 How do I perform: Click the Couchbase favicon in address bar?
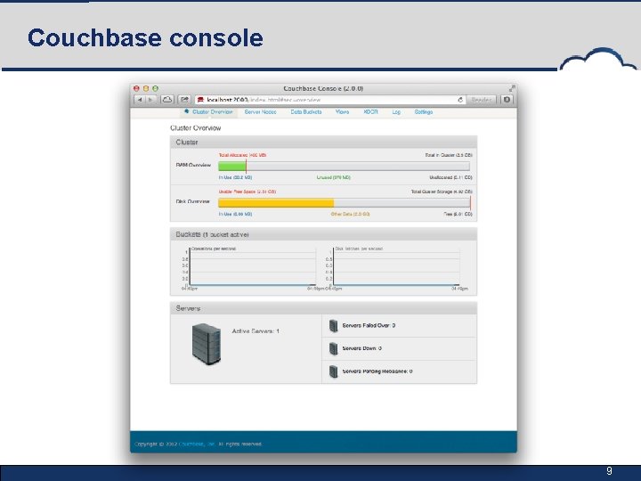coord(200,100)
